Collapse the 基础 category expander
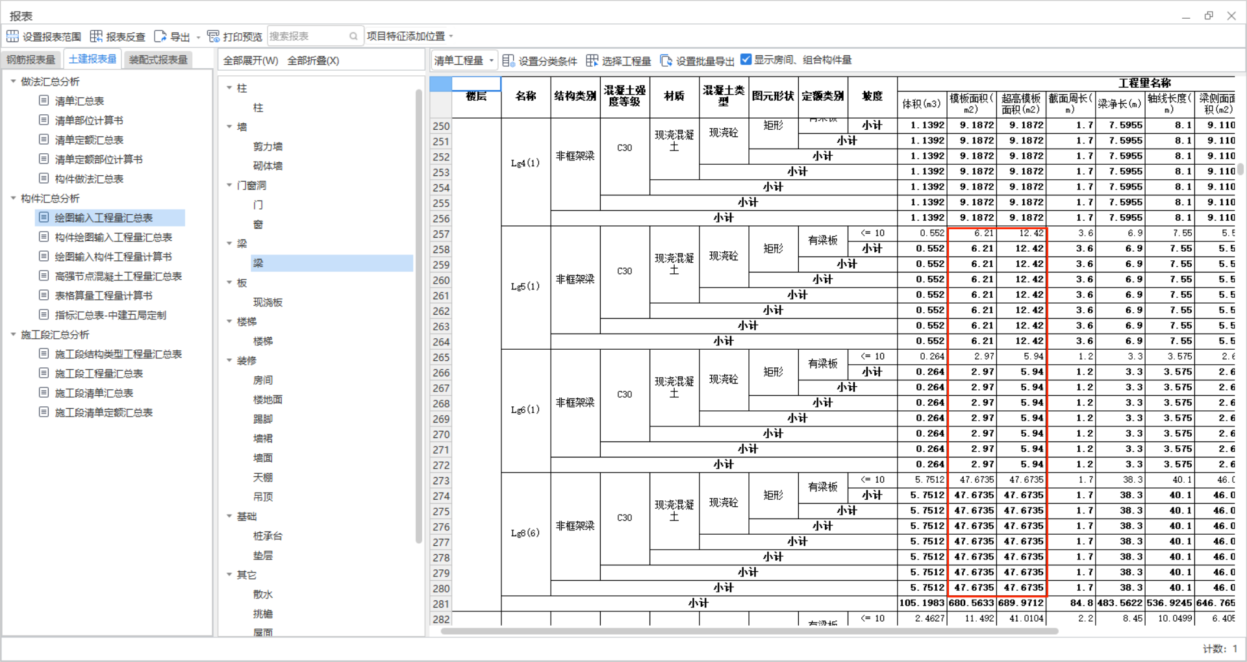Image resolution: width=1247 pixels, height=662 pixels. click(229, 516)
